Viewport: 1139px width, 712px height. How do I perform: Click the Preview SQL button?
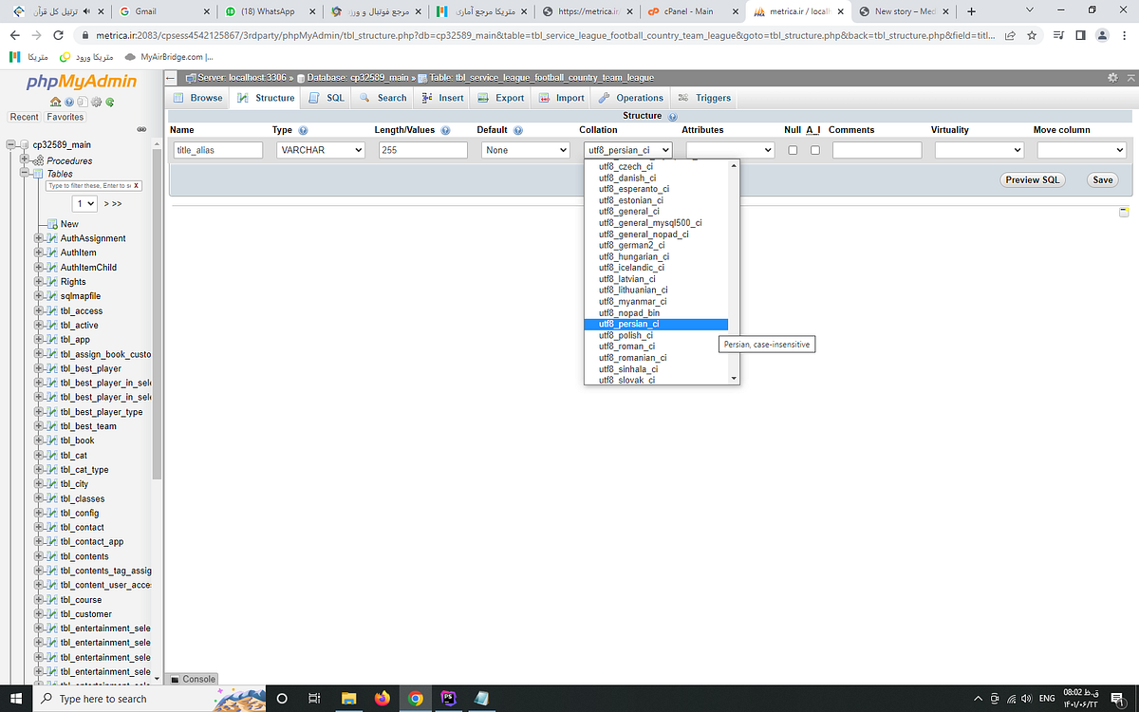1032,179
